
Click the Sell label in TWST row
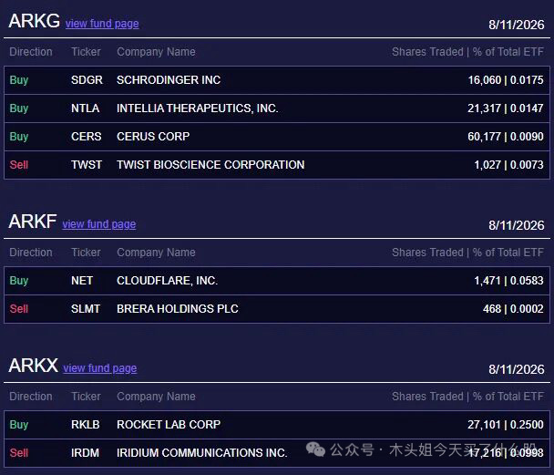(19, 165)
